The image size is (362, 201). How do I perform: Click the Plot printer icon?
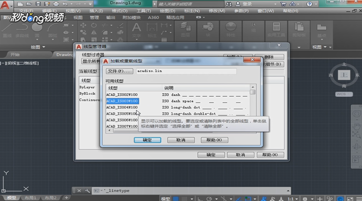(x=56, y=4)
